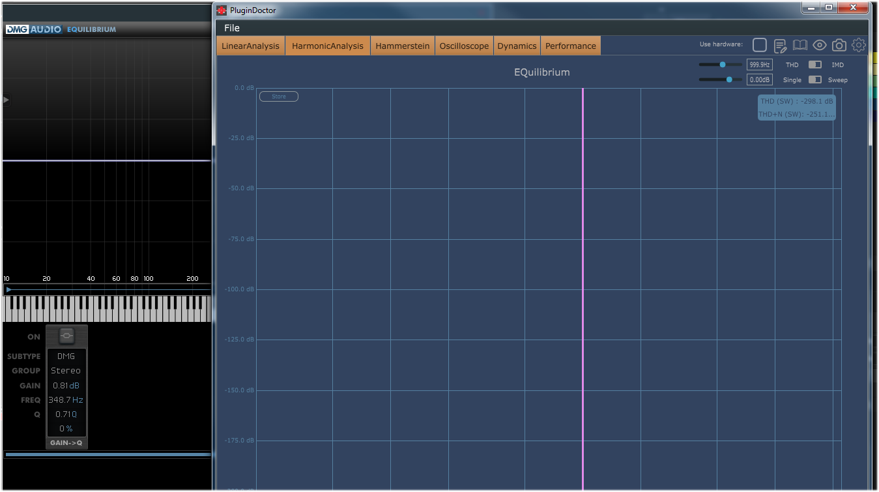Image resolution: width=879 pixels, height=492 pixels.
Task: Click the play triangle on the Equilibrium frequency strip
Action: pyautogui.click(x=8, y=289)
